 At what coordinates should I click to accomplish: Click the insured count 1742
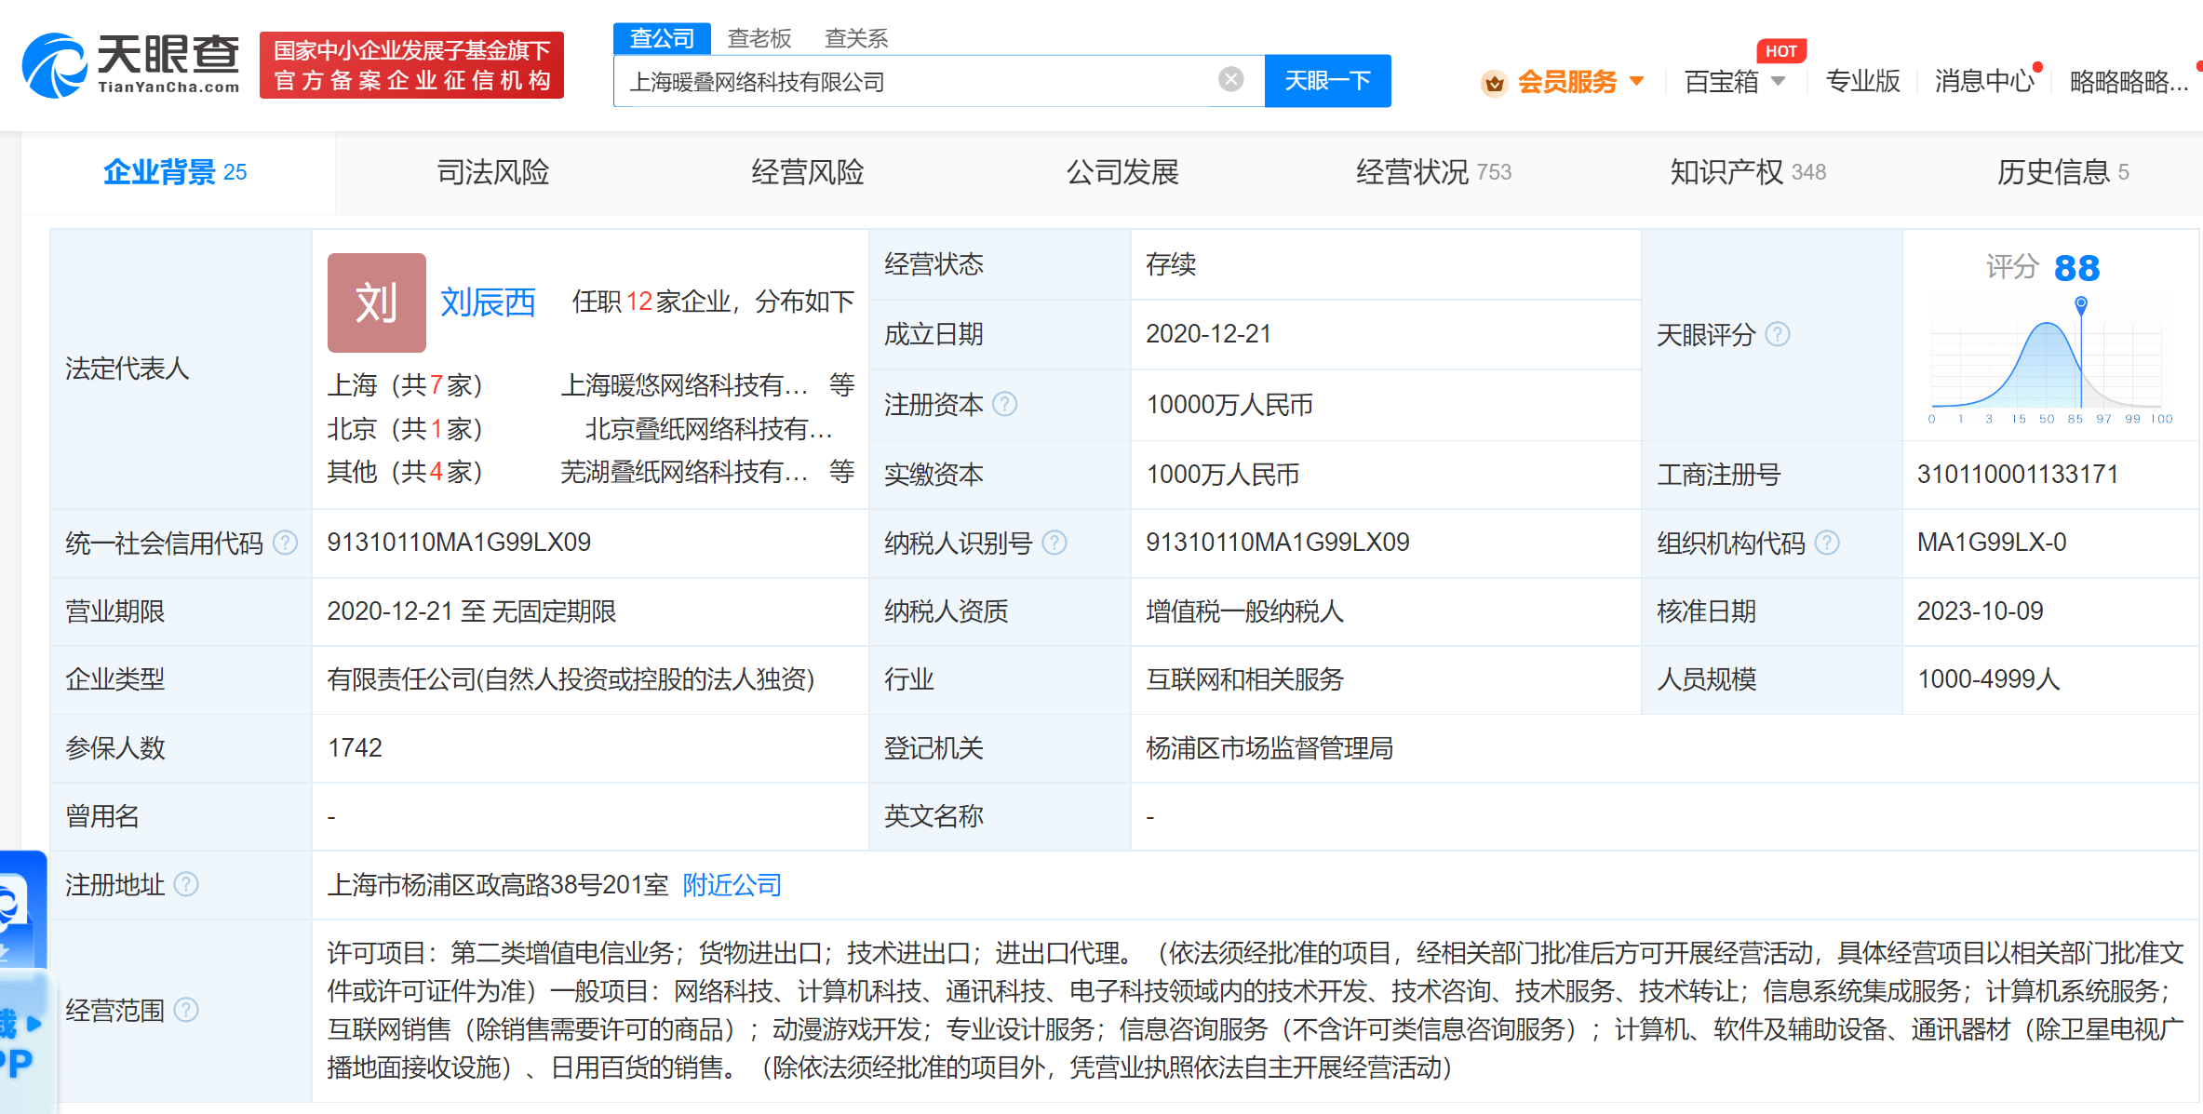tap(355, 748)
